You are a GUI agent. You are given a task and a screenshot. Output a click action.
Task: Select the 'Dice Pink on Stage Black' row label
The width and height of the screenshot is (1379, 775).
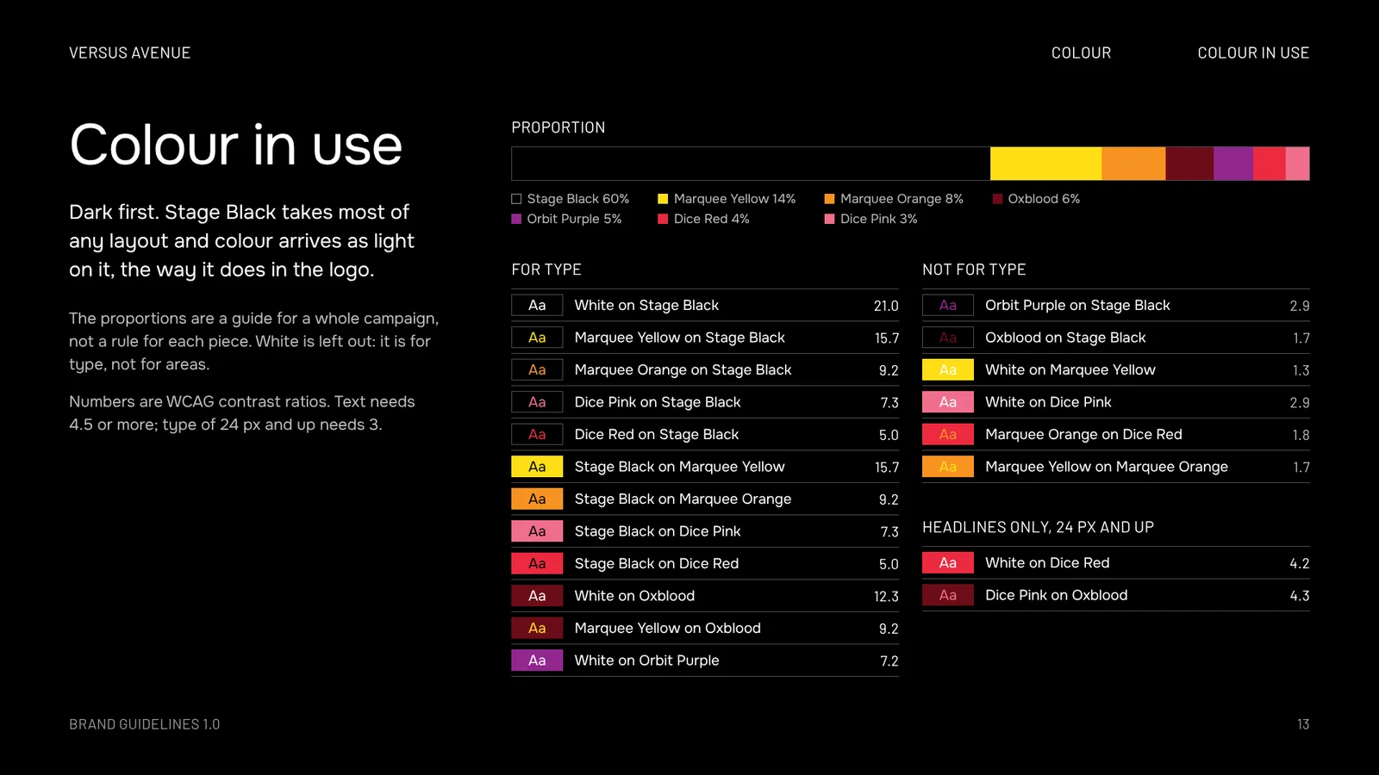pos(658,402)
